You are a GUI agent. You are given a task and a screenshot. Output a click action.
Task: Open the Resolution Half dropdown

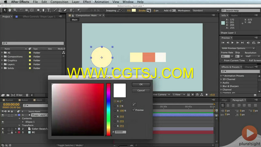252,56
